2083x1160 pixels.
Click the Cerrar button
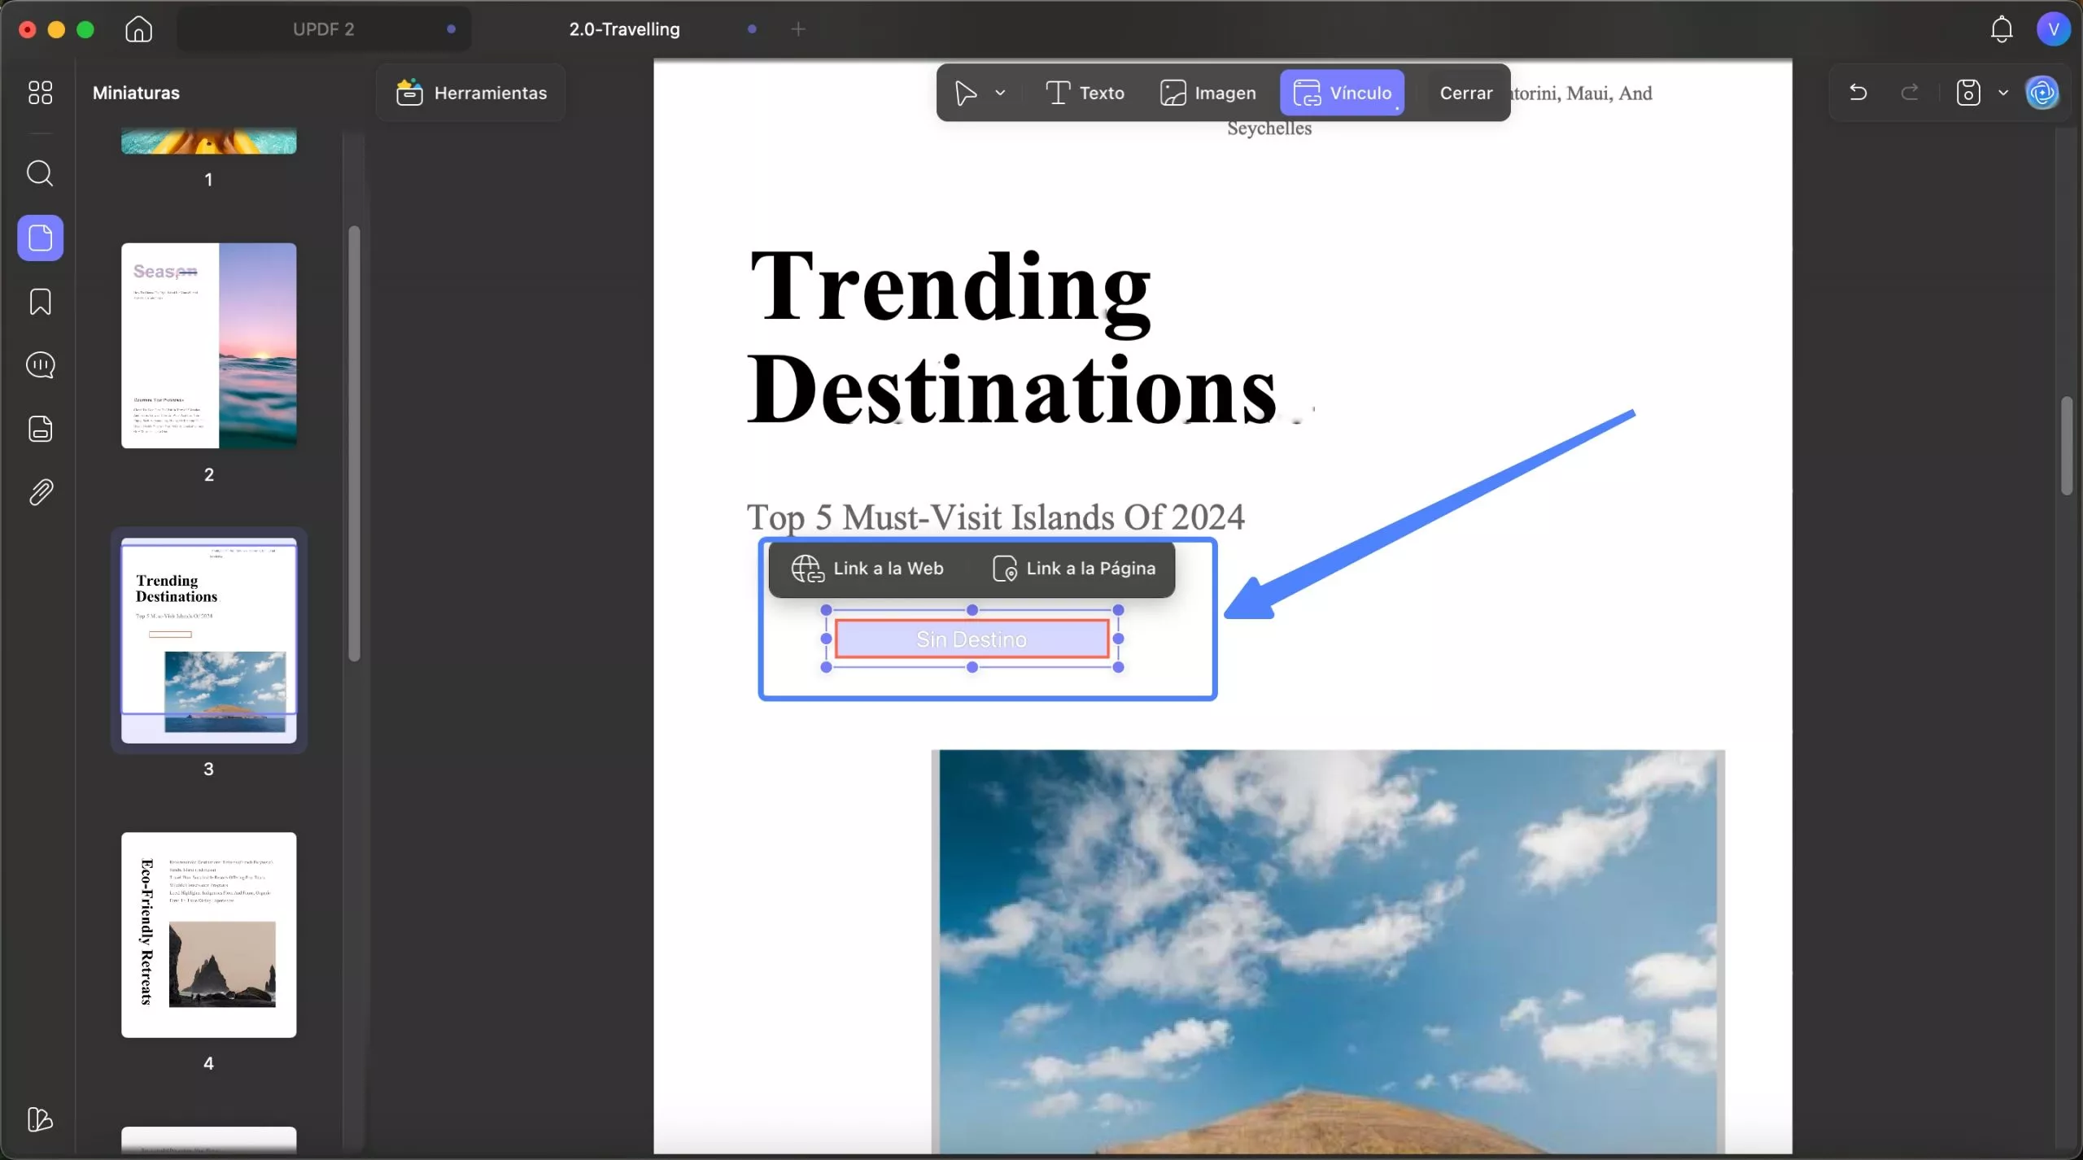coord(1465,93)
